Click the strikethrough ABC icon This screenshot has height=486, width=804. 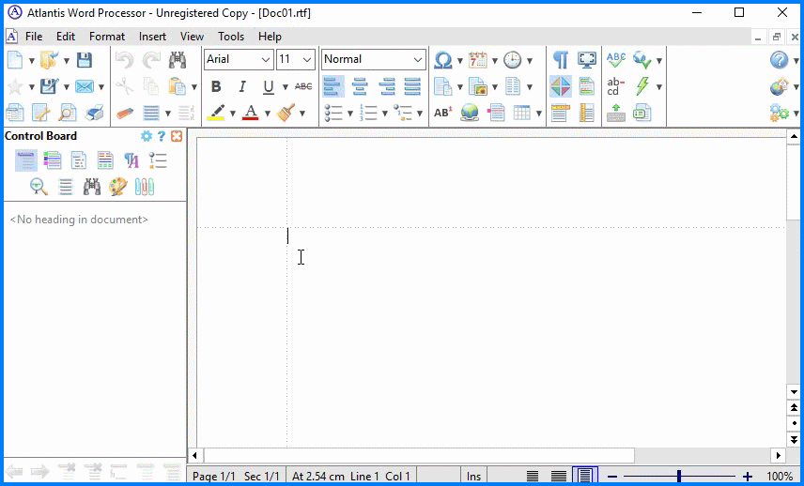pos(303,86)
